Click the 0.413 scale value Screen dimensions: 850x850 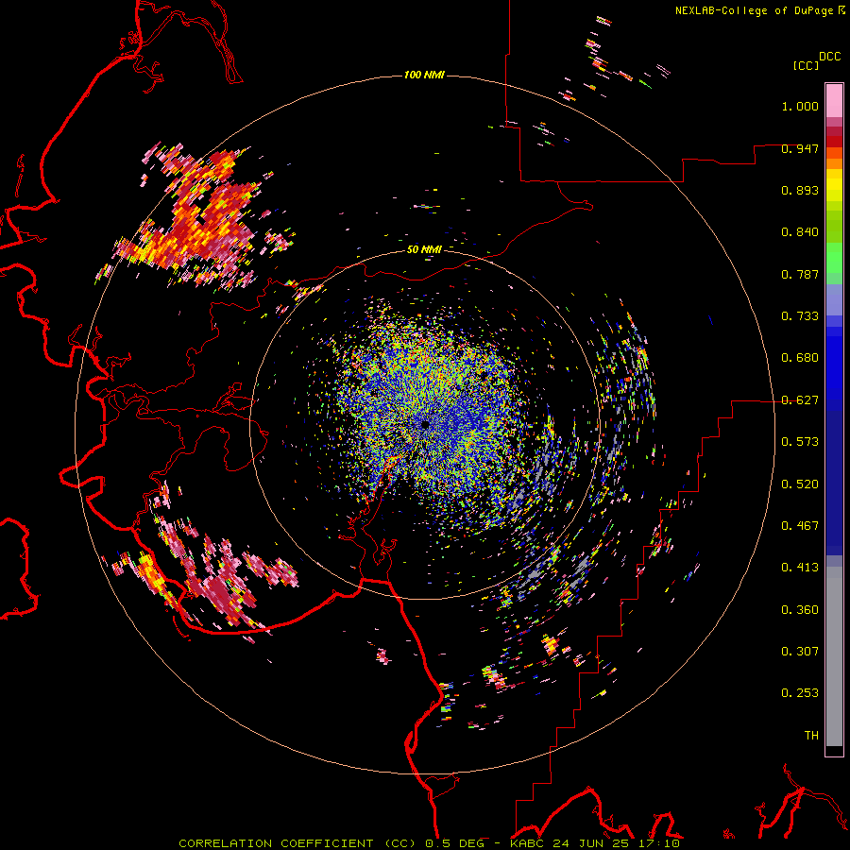(x=800, y=568)
